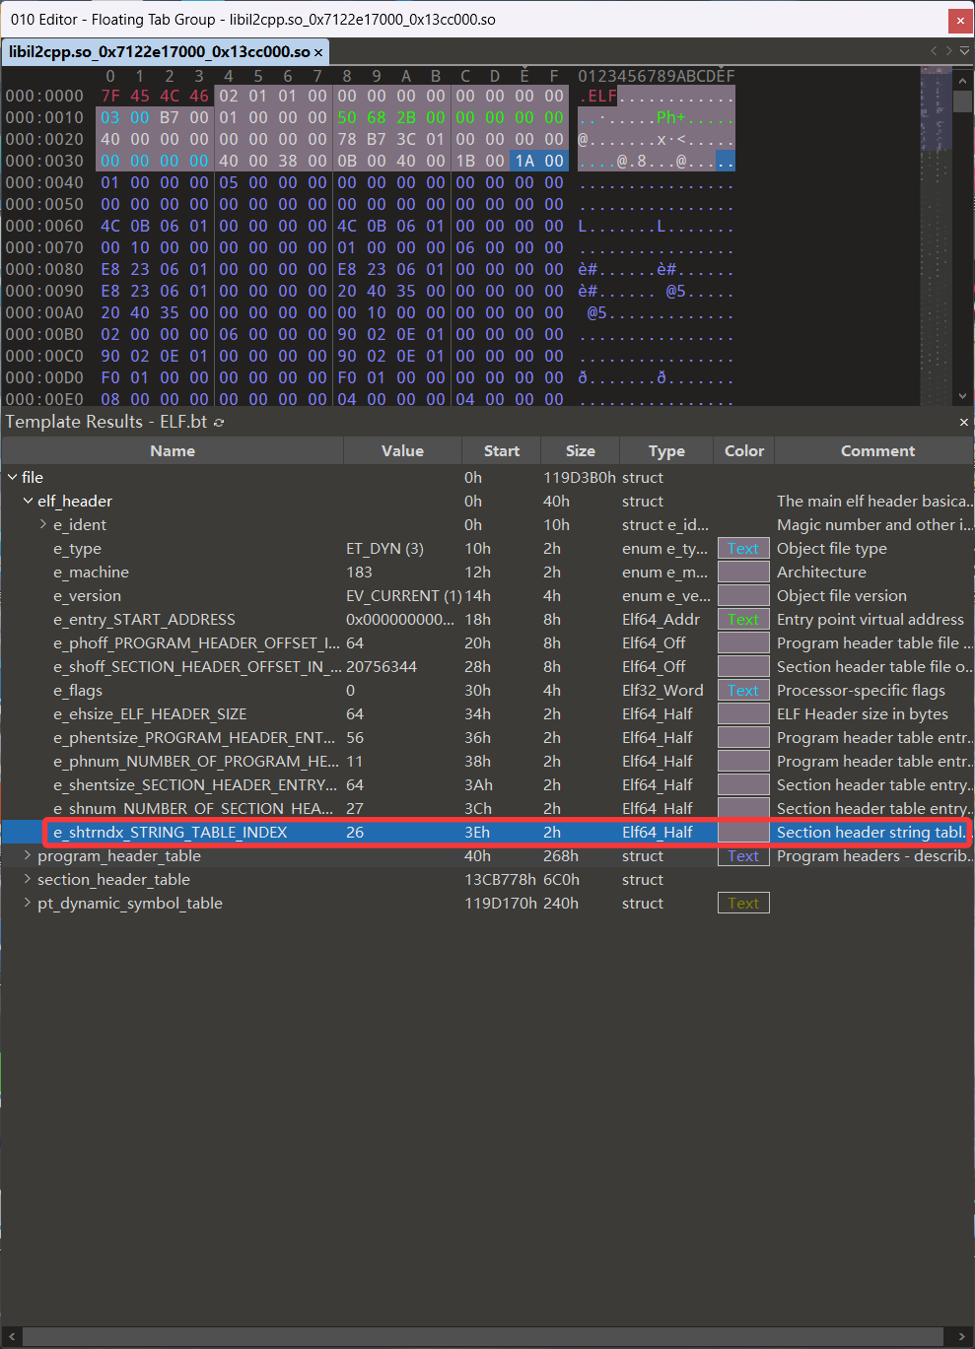Viewport: 975px width, 1349px height.
Task: Click hex editor scroll down arrow
Action: click(x=963, y=396)
